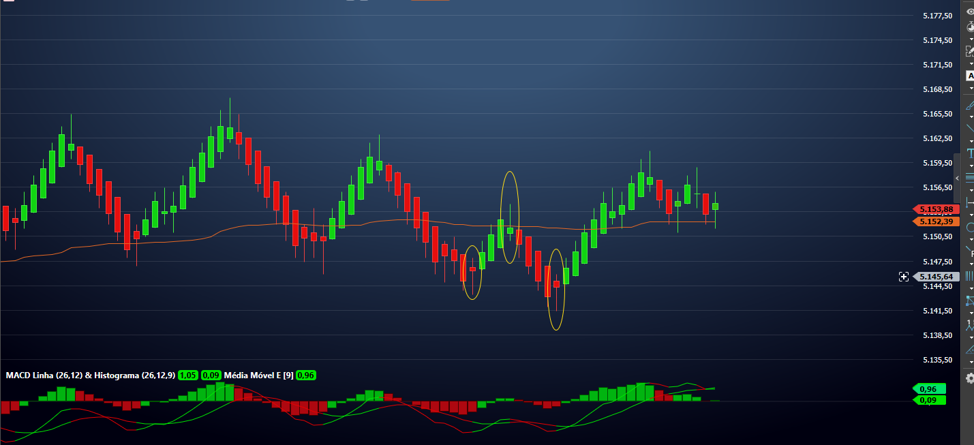Select the white 'A' text label tool
The image size is (974, 445).
970,76
